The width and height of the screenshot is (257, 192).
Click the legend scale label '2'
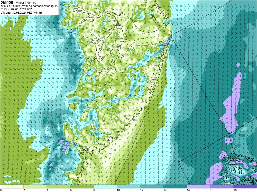click(24, 190)
